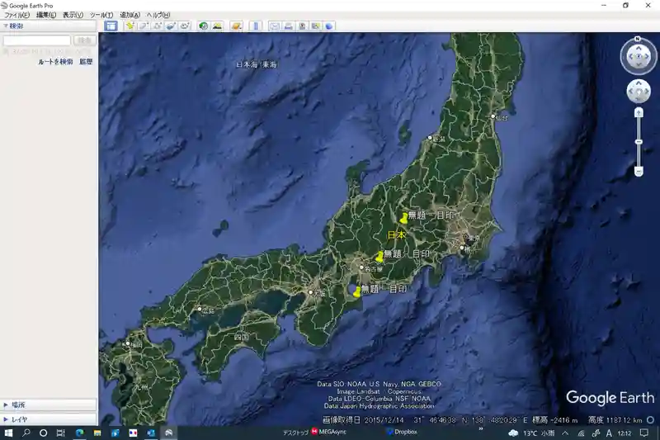Toggle sunlight across the landscape

coord(217,26)
